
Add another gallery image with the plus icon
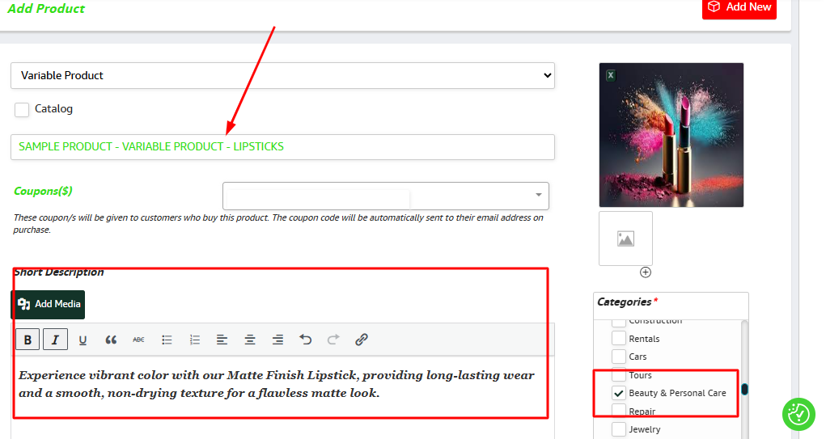pyautogui.click(x=646, y=272)
